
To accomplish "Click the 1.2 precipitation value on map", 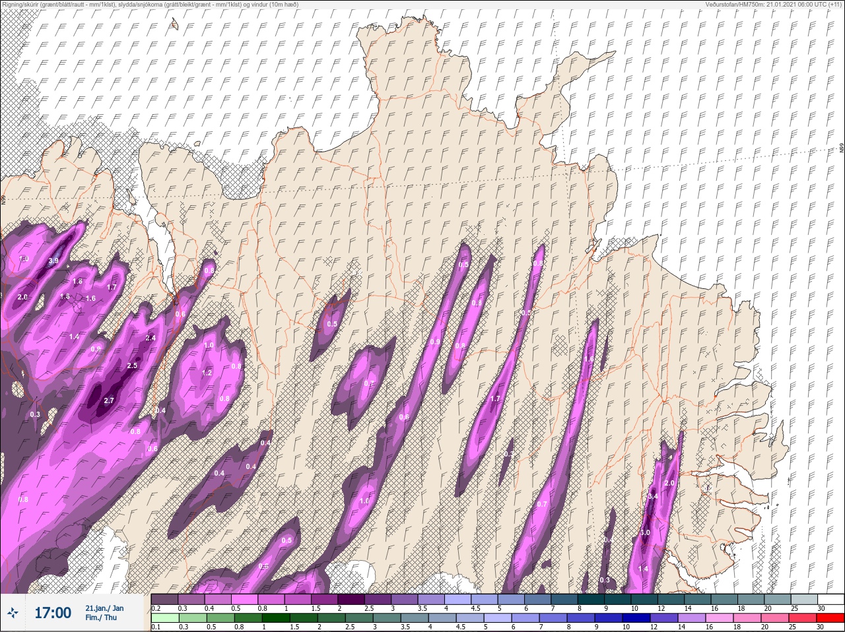I will pyautogui.click(x=207, y=373).
